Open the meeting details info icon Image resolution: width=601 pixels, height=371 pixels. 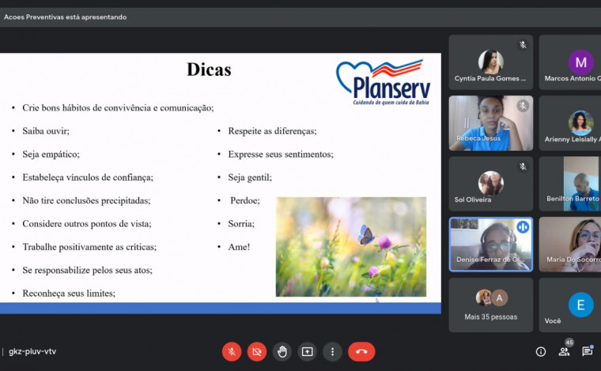(541, 351)
